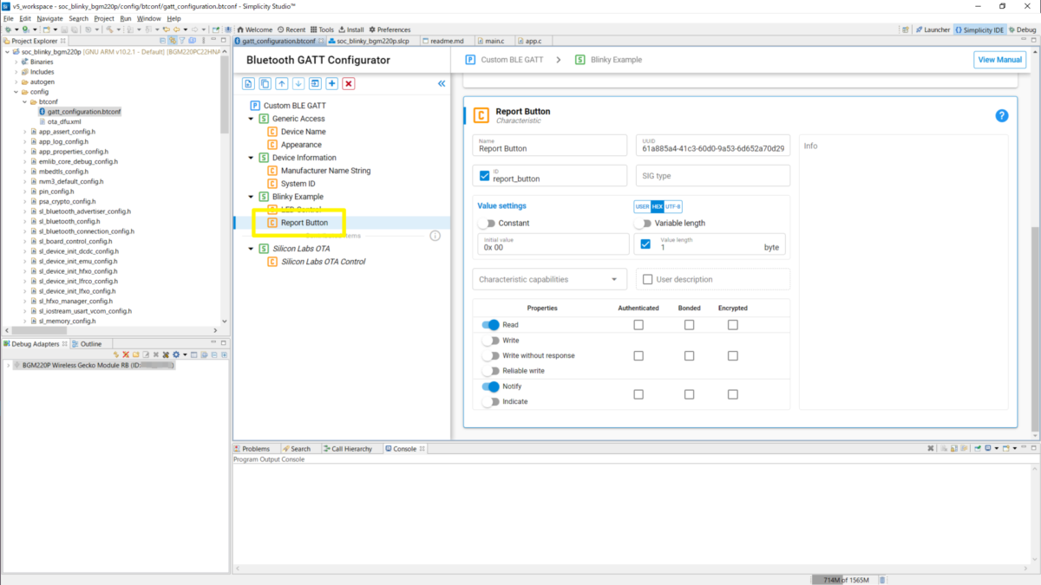1041x585 pixels.
Task: Toggle Link with Editor in Project Explorer
Action: click(x=173, y=41)
